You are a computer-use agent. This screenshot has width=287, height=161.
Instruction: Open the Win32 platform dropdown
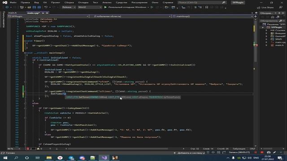click(90, 7)
